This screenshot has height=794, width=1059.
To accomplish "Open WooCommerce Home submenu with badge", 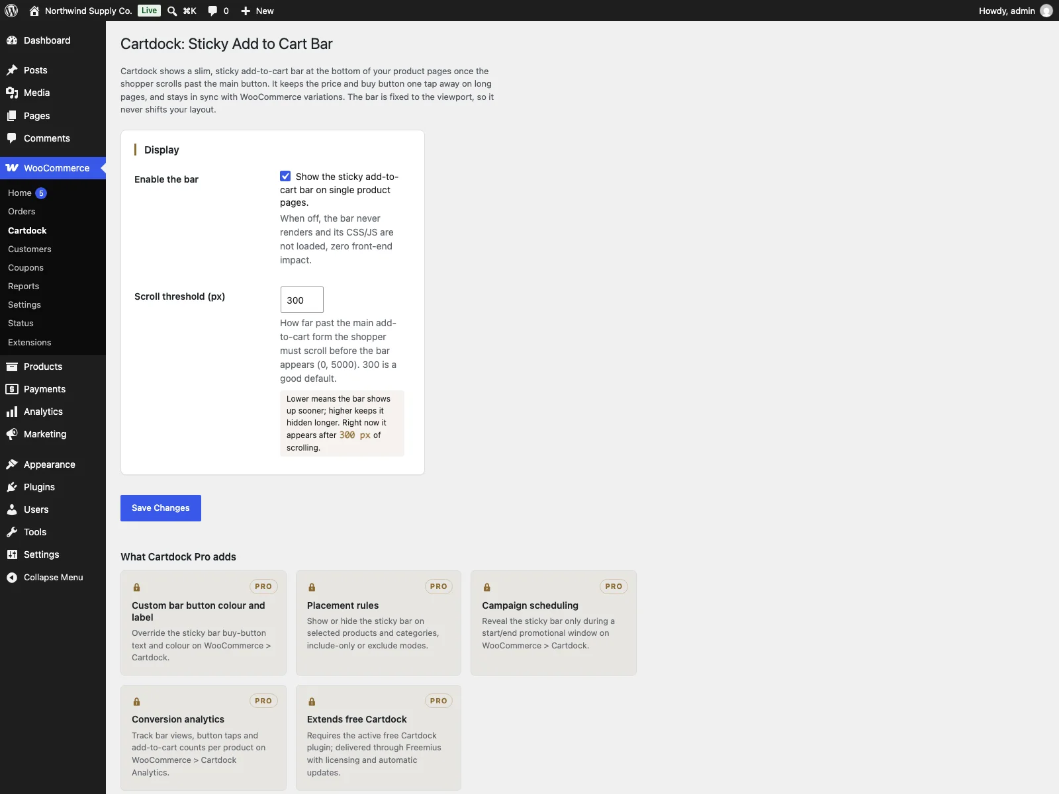I will (27, 193).
